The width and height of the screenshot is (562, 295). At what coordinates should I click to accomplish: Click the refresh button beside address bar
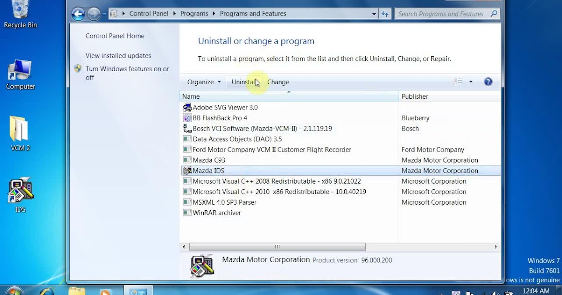click(385, 14)
